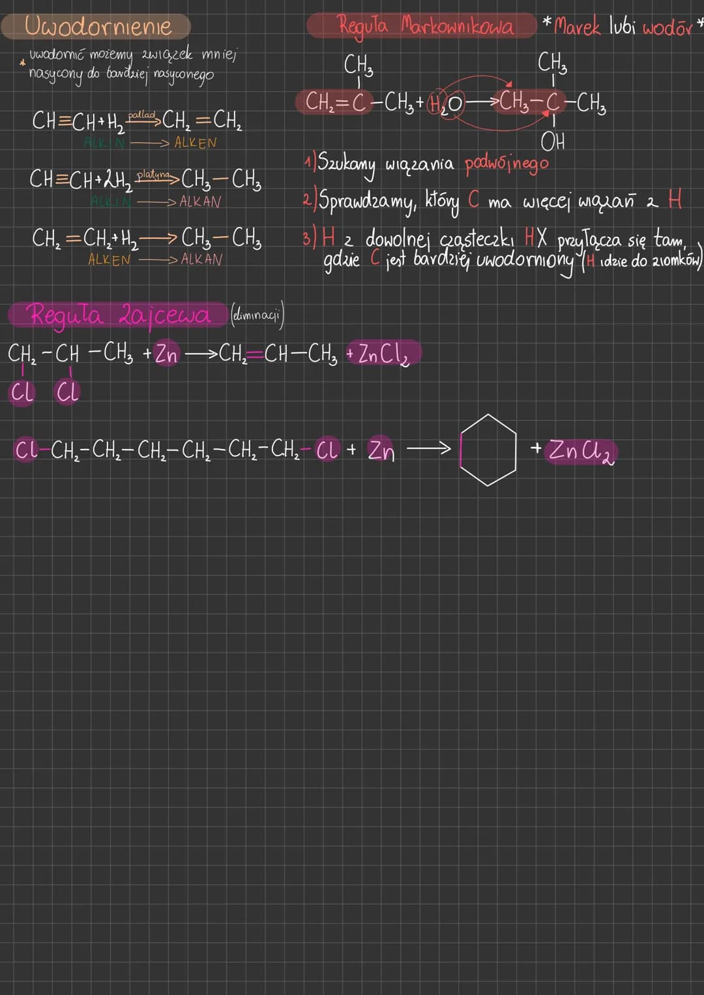Select the line starting "3) H z dowolnej cząsteczki"
This screenshot has height=995, width=704.
coord(495,239)
